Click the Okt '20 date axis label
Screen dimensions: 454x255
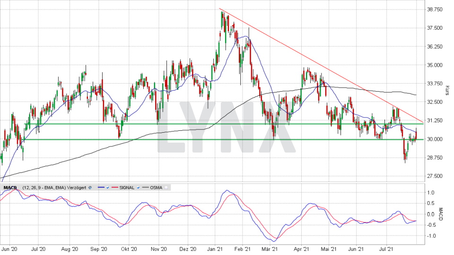tap(129, 249)
